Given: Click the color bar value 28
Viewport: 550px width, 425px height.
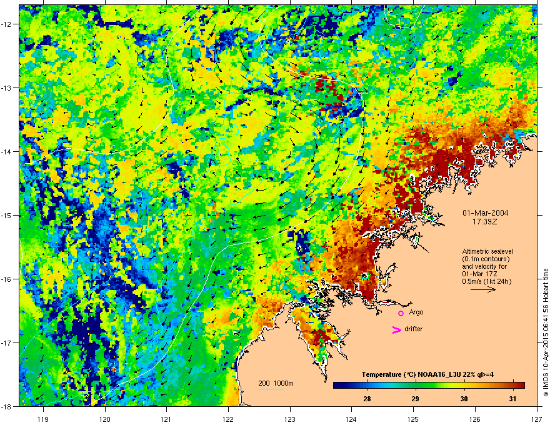Looking at the screenshot, I should [367, 399].
